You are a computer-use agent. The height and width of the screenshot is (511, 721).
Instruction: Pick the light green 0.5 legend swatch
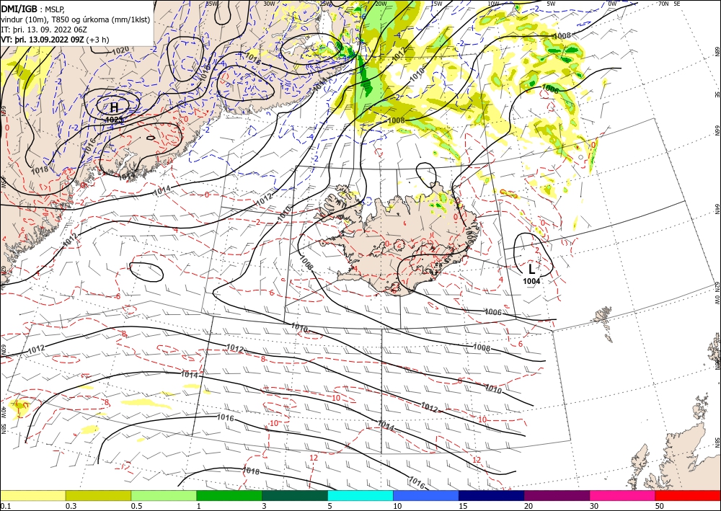(164, 495)
